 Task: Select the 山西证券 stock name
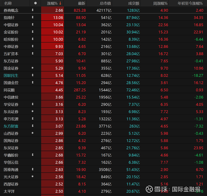click(11, 133)
